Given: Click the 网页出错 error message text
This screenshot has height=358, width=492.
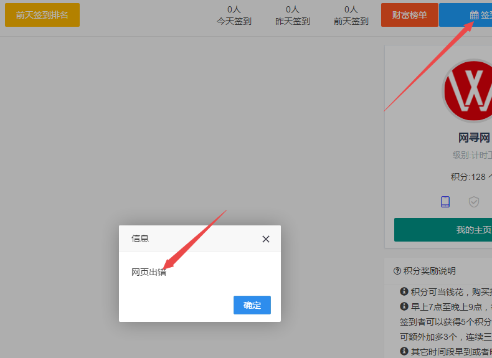Looking at the screenshot, I should [149, 272].
